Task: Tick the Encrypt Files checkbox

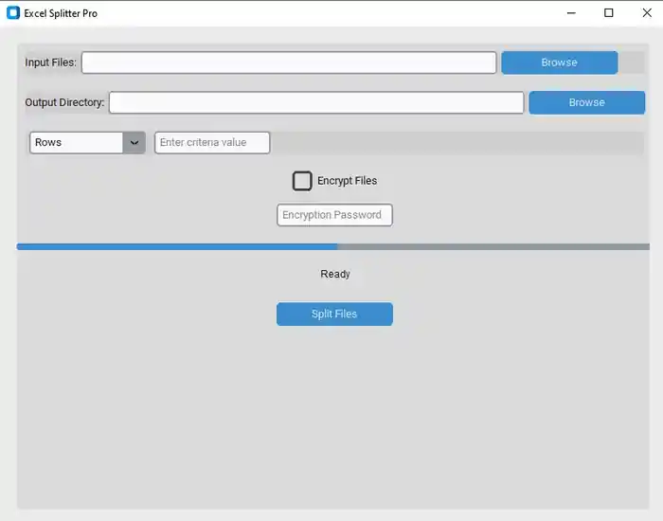Action: 302,181
